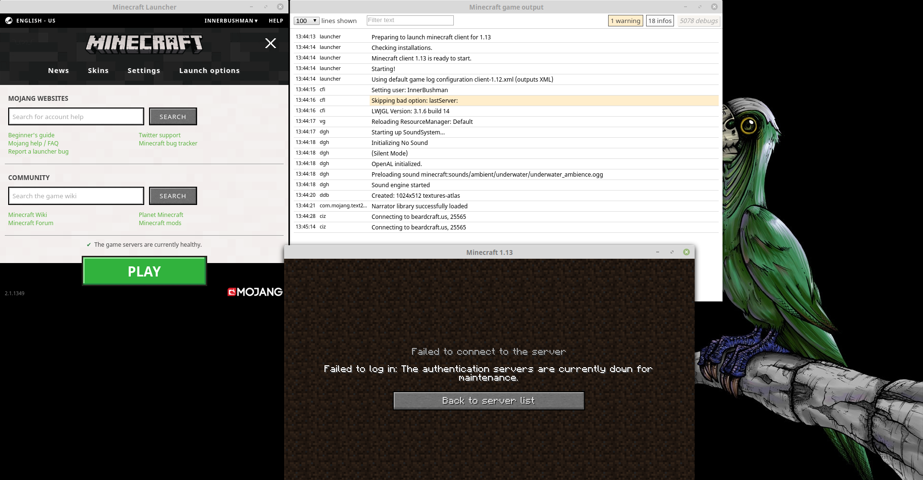Close the Minecraft 1.13 game window
This screenshot has height=480, width=923.
point(686,252)
